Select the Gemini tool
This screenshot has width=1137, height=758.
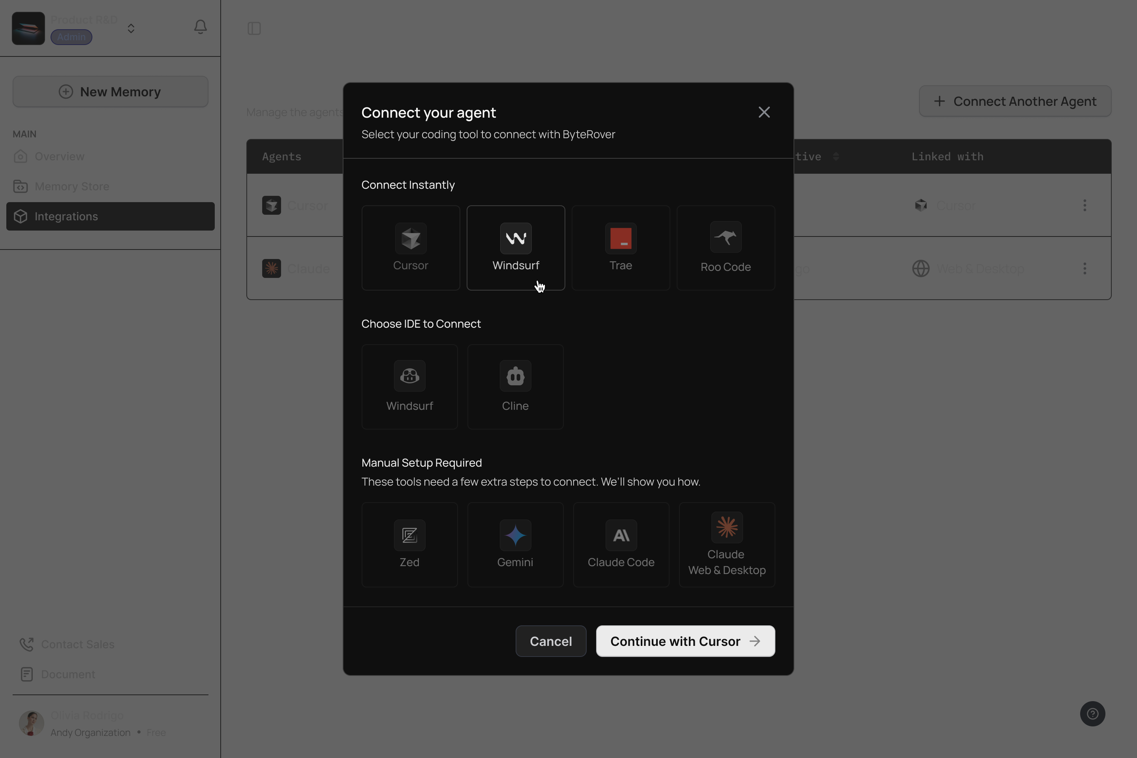[x=515, y=544]
